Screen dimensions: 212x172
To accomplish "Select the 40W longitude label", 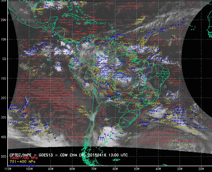I will click(158, 169).
